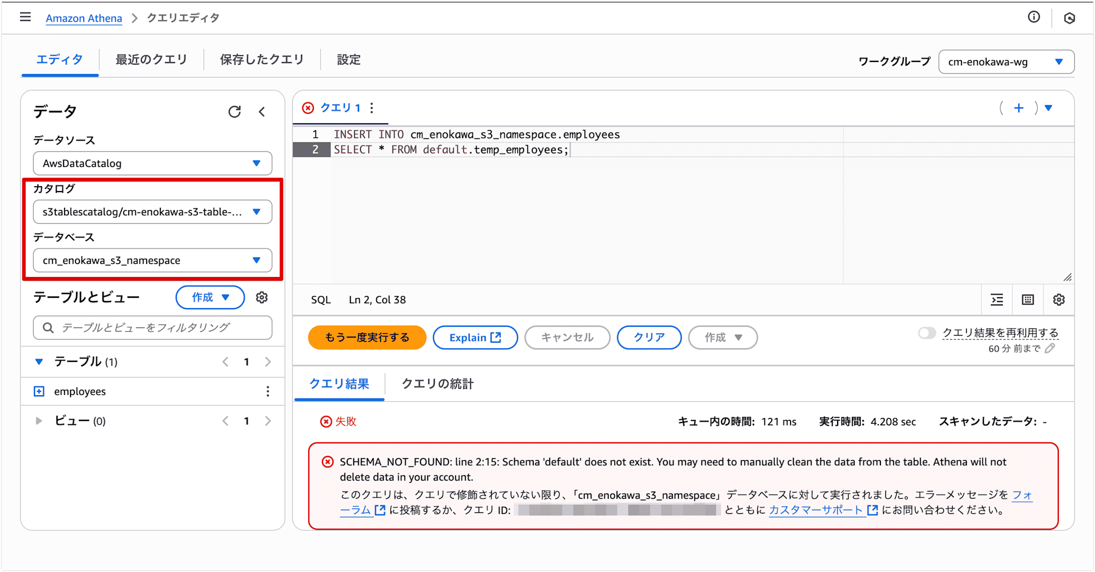
Task: Switch to the 最近のクエリ tab
Action: point(151,60)
